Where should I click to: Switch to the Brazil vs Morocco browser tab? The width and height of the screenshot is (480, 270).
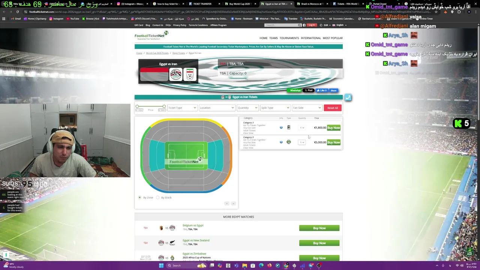312,4
